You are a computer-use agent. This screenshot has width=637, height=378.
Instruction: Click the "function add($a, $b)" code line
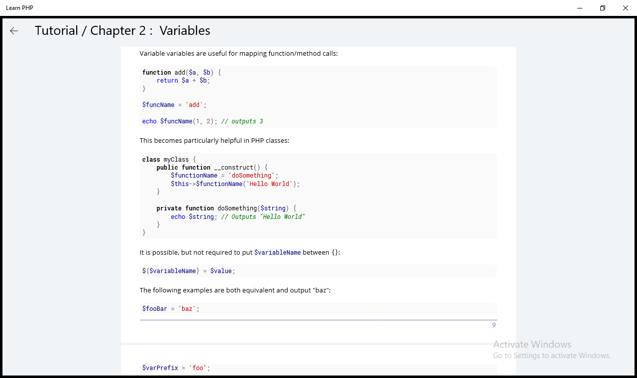(182, 73)
